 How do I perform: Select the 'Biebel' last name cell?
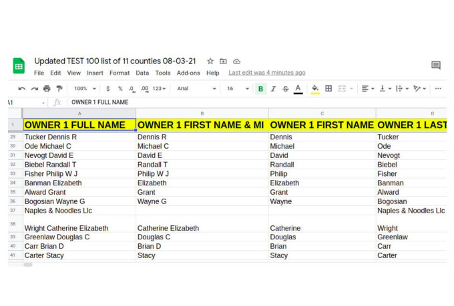[x=411, y=165]
